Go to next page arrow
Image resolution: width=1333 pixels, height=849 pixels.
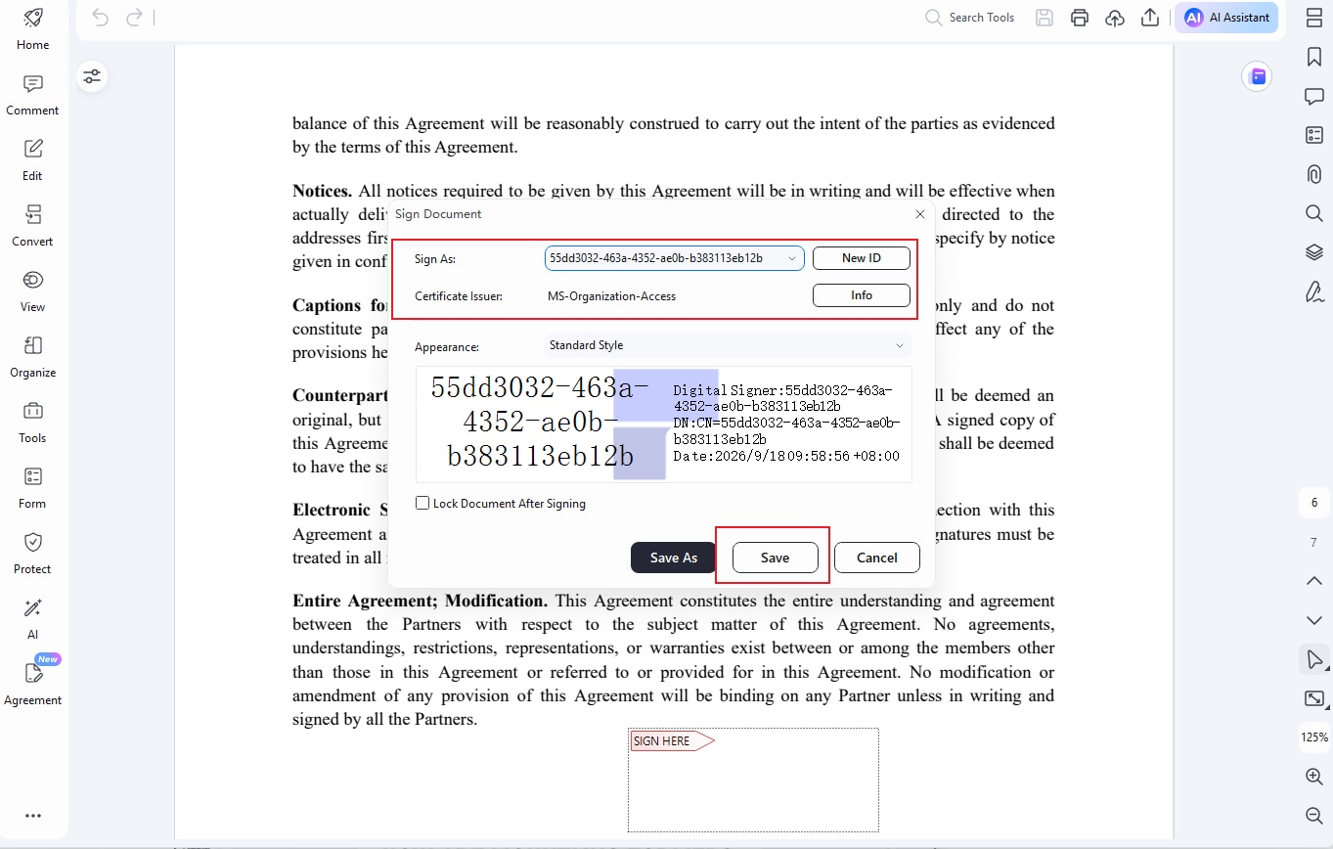coord(1314,620)
